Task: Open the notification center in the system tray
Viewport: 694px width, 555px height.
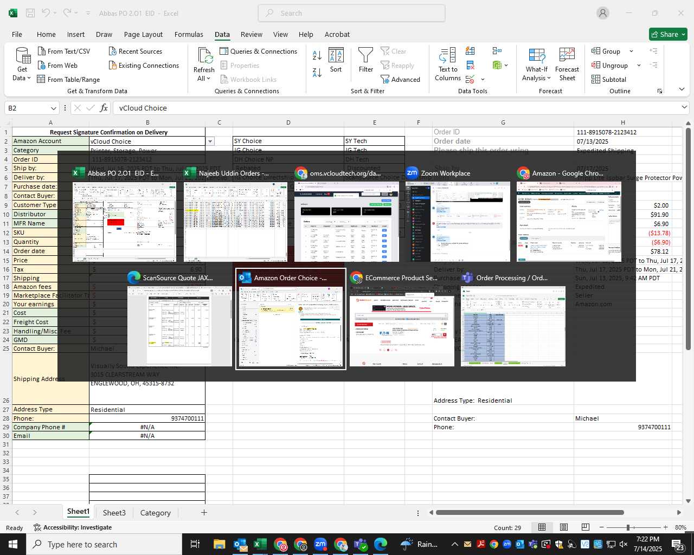Action: click(678, 544)
